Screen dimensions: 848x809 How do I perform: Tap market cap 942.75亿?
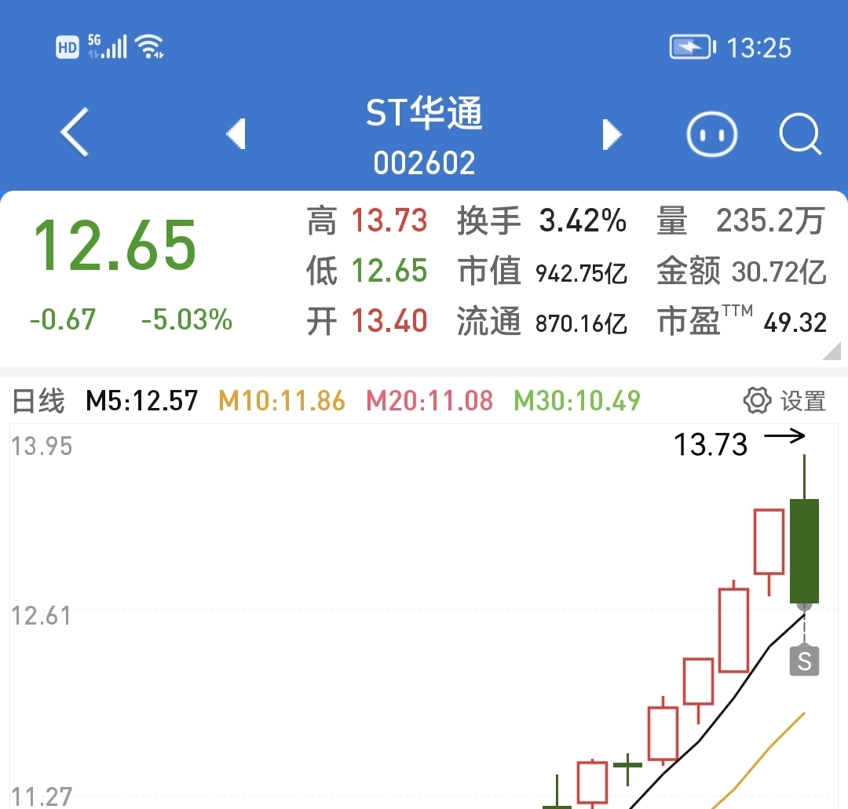point(581,273)
